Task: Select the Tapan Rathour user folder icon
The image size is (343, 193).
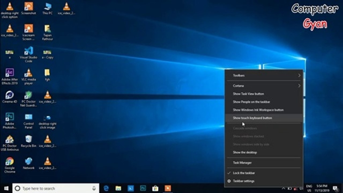Action: 47,32
